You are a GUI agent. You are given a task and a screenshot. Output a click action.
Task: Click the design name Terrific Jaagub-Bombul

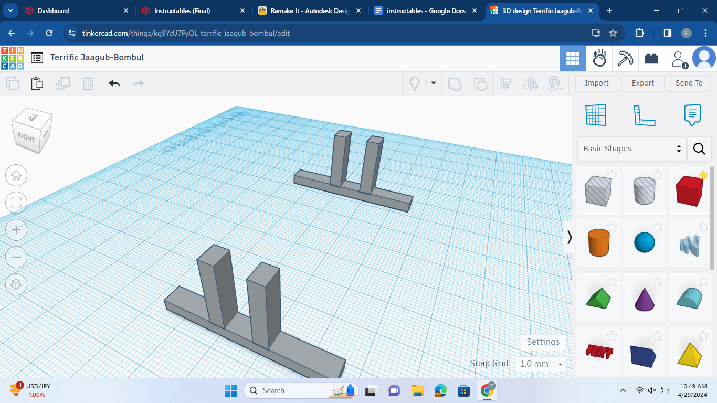[97, 58]
